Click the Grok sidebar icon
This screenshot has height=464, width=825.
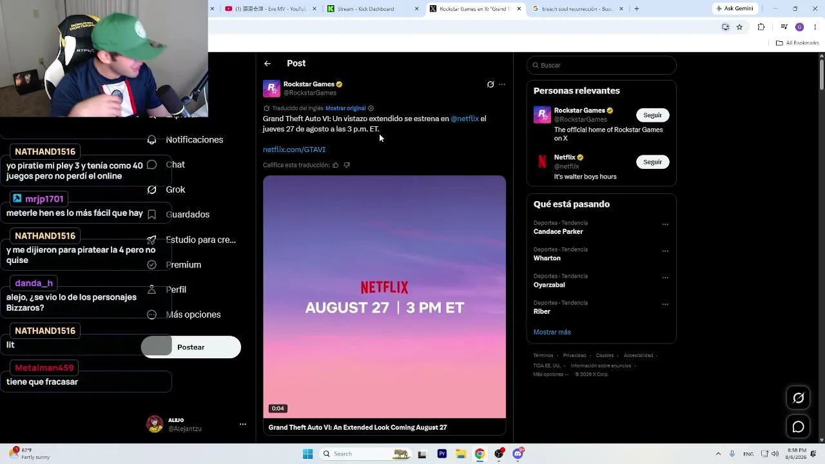tap(151, 189)
